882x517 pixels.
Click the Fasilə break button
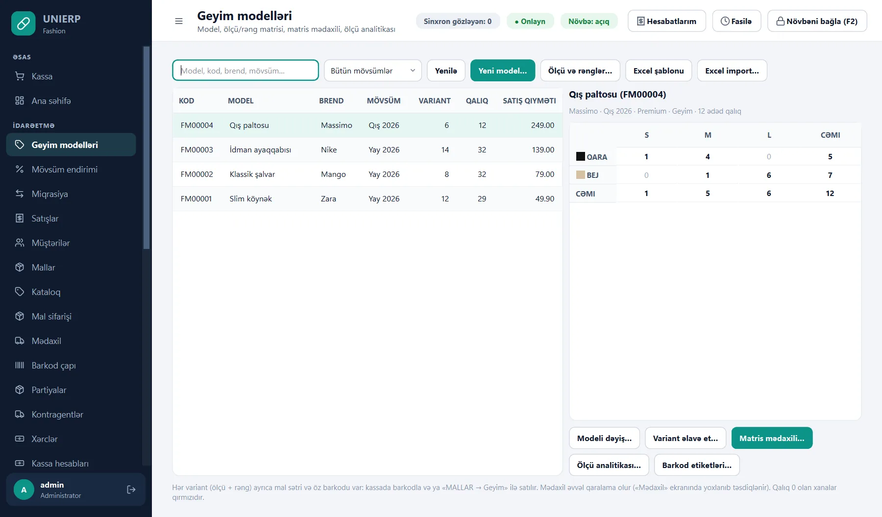[736, 21]
